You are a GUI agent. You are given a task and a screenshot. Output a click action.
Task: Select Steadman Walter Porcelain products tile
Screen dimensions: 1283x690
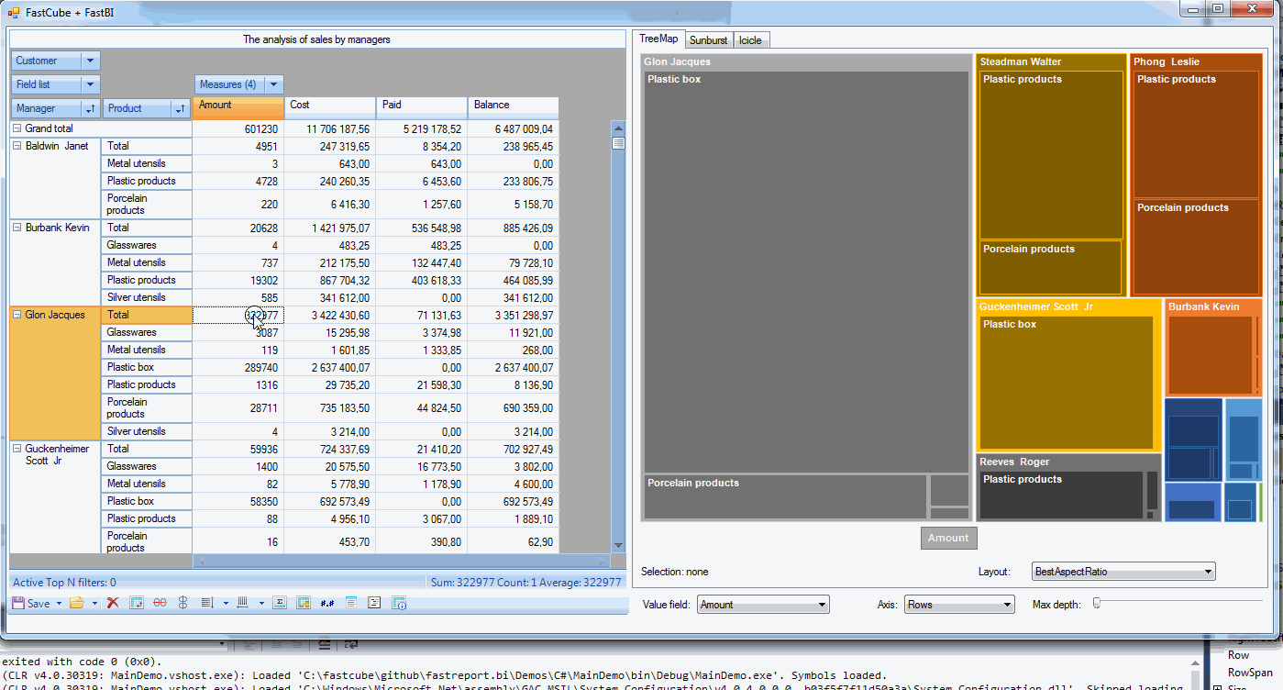[x=1051, y=268]
